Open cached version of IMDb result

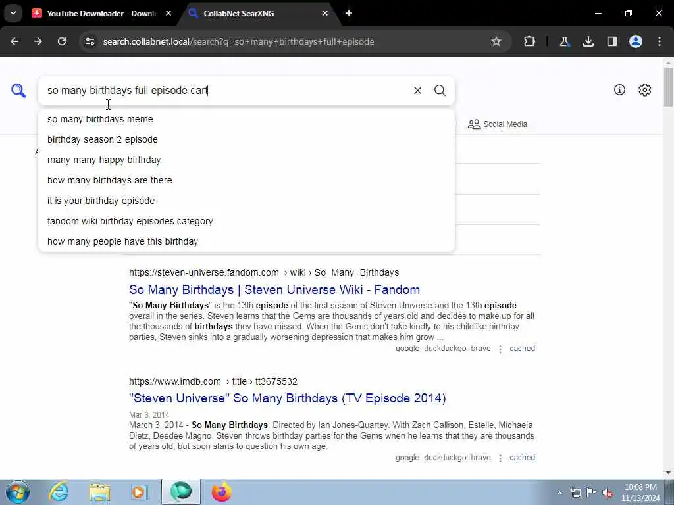coord(522,458)
